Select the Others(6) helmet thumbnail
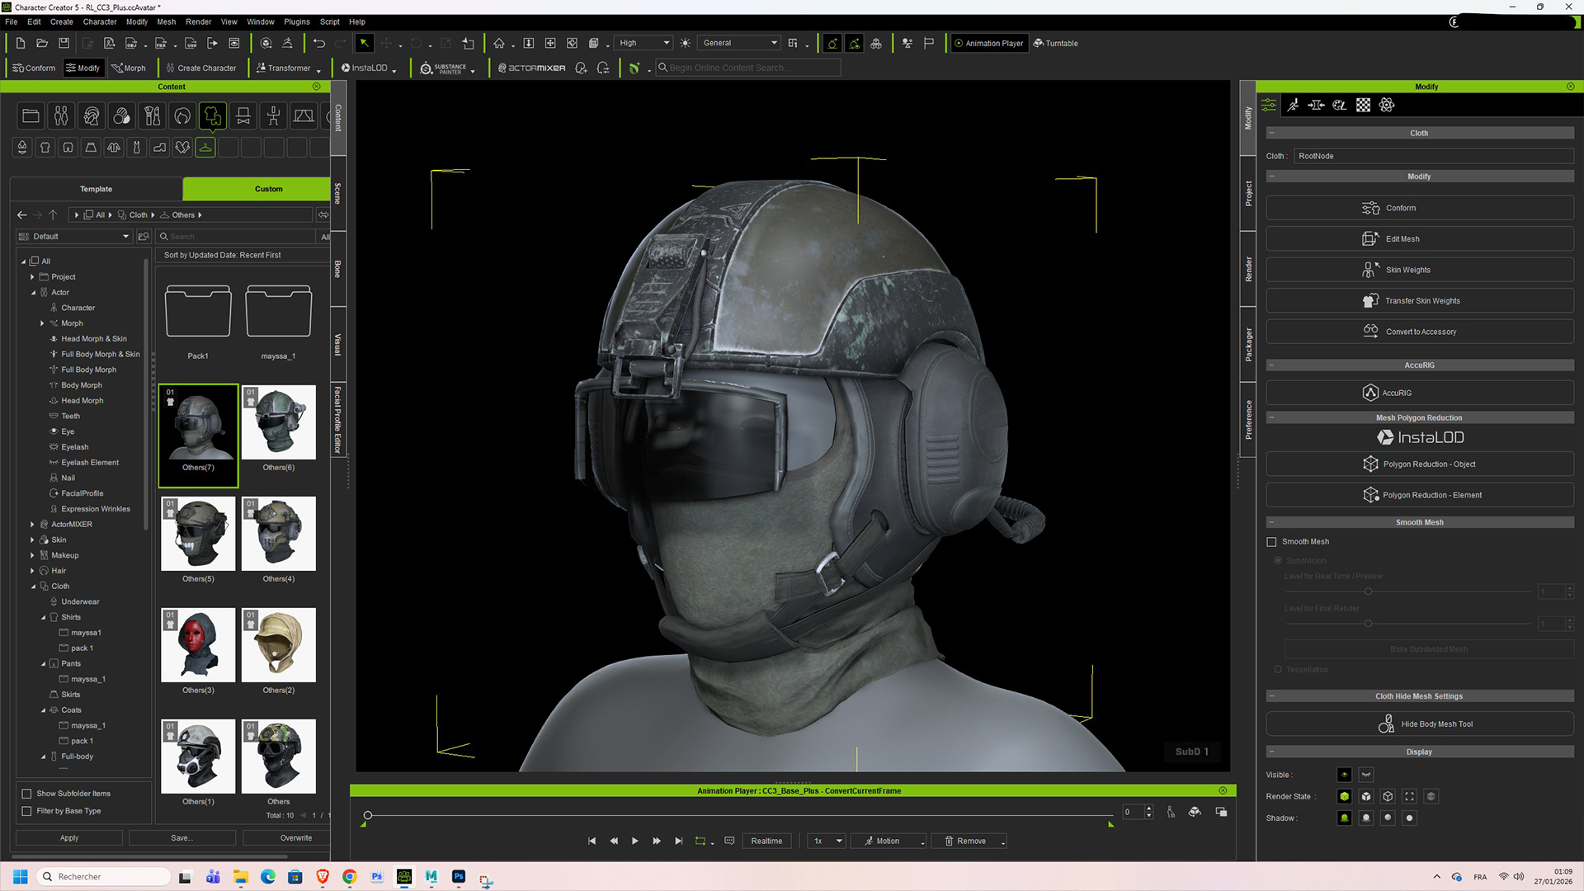This screenshot has height=891, width=1584. click(279, 422)
